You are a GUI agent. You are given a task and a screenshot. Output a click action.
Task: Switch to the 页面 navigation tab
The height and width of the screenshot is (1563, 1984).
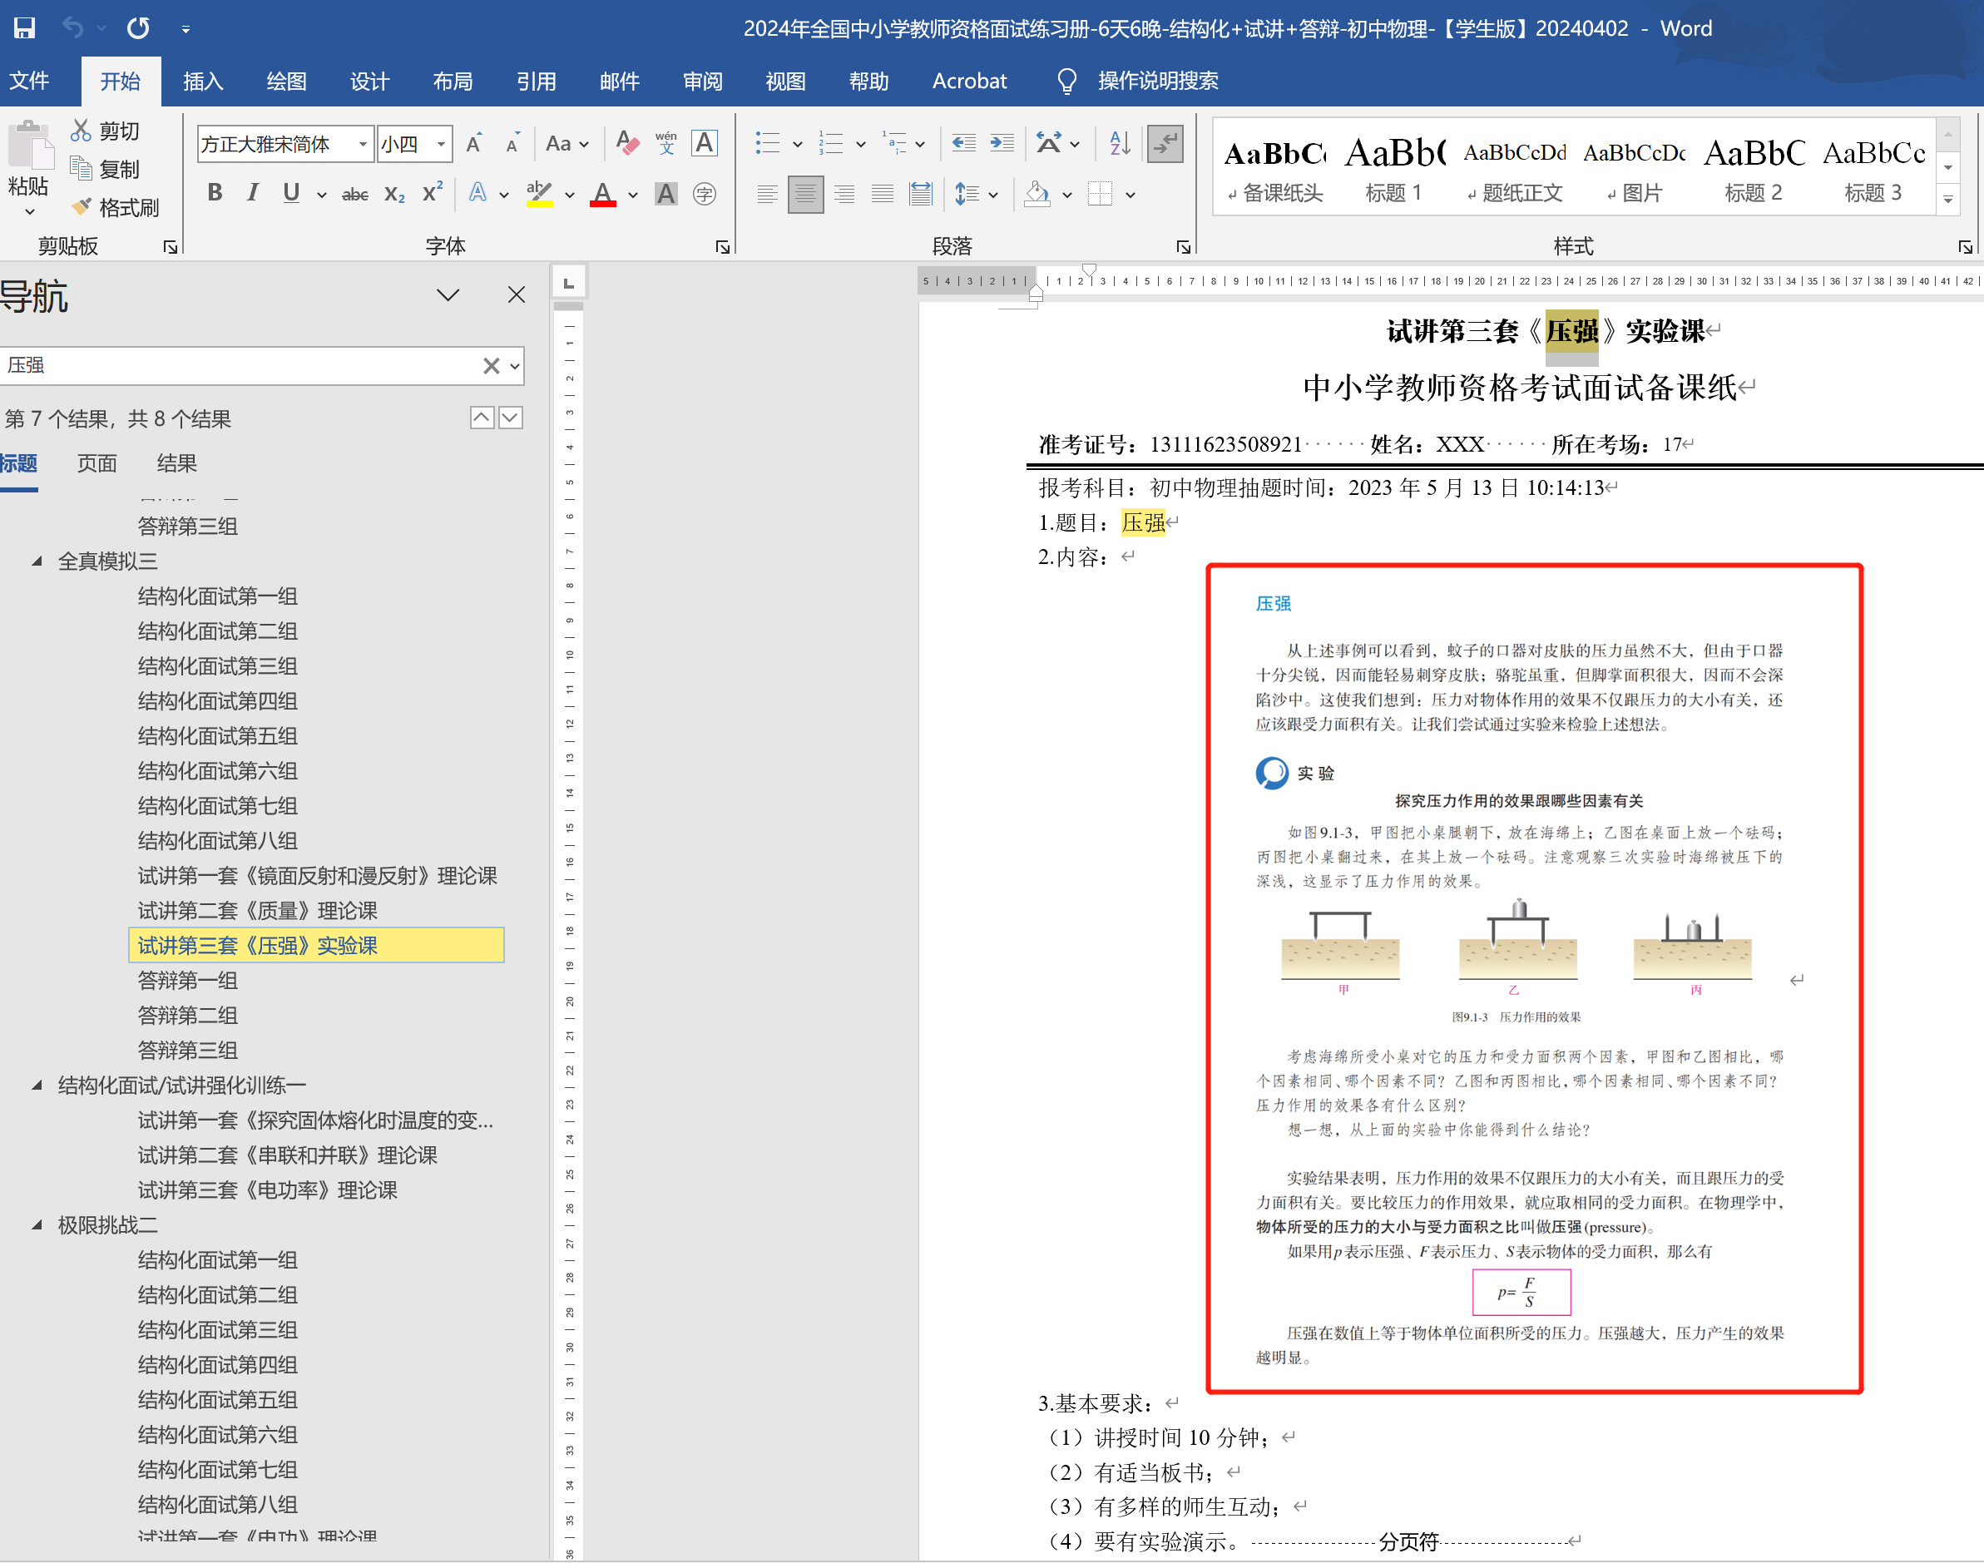click(x=97, y=463)
